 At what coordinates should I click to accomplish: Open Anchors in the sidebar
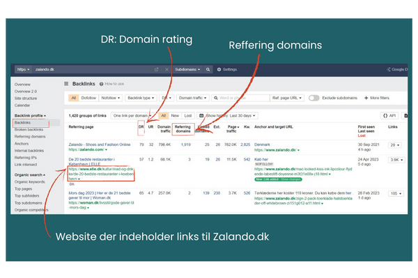click(x=22, y=144)
